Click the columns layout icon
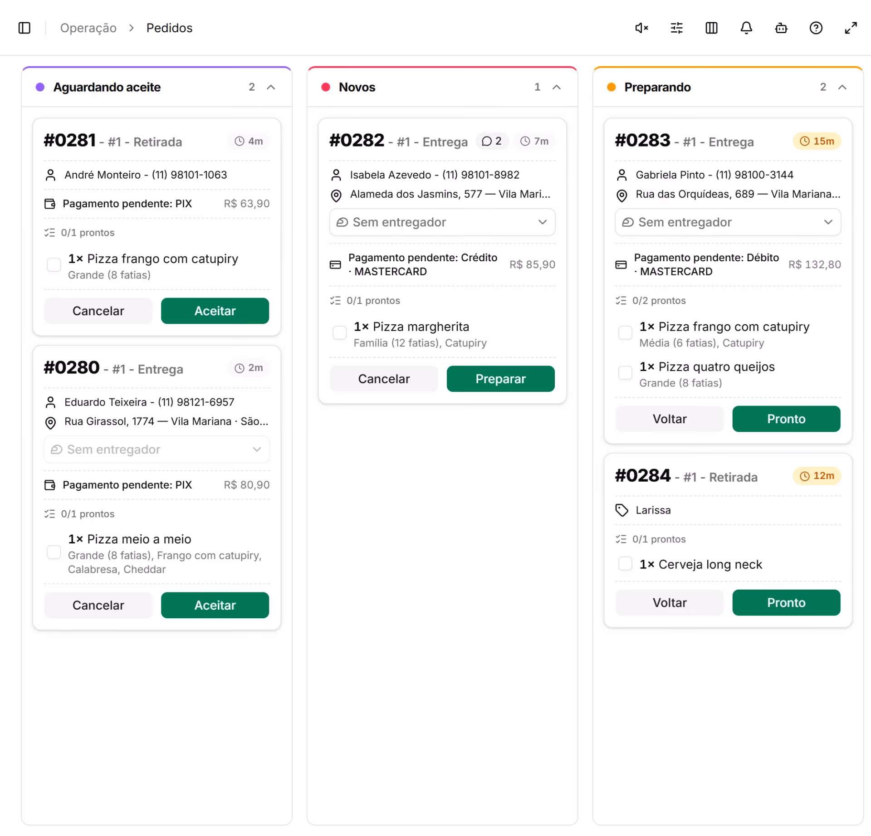The image size is (871, 836). click(711, 28)
